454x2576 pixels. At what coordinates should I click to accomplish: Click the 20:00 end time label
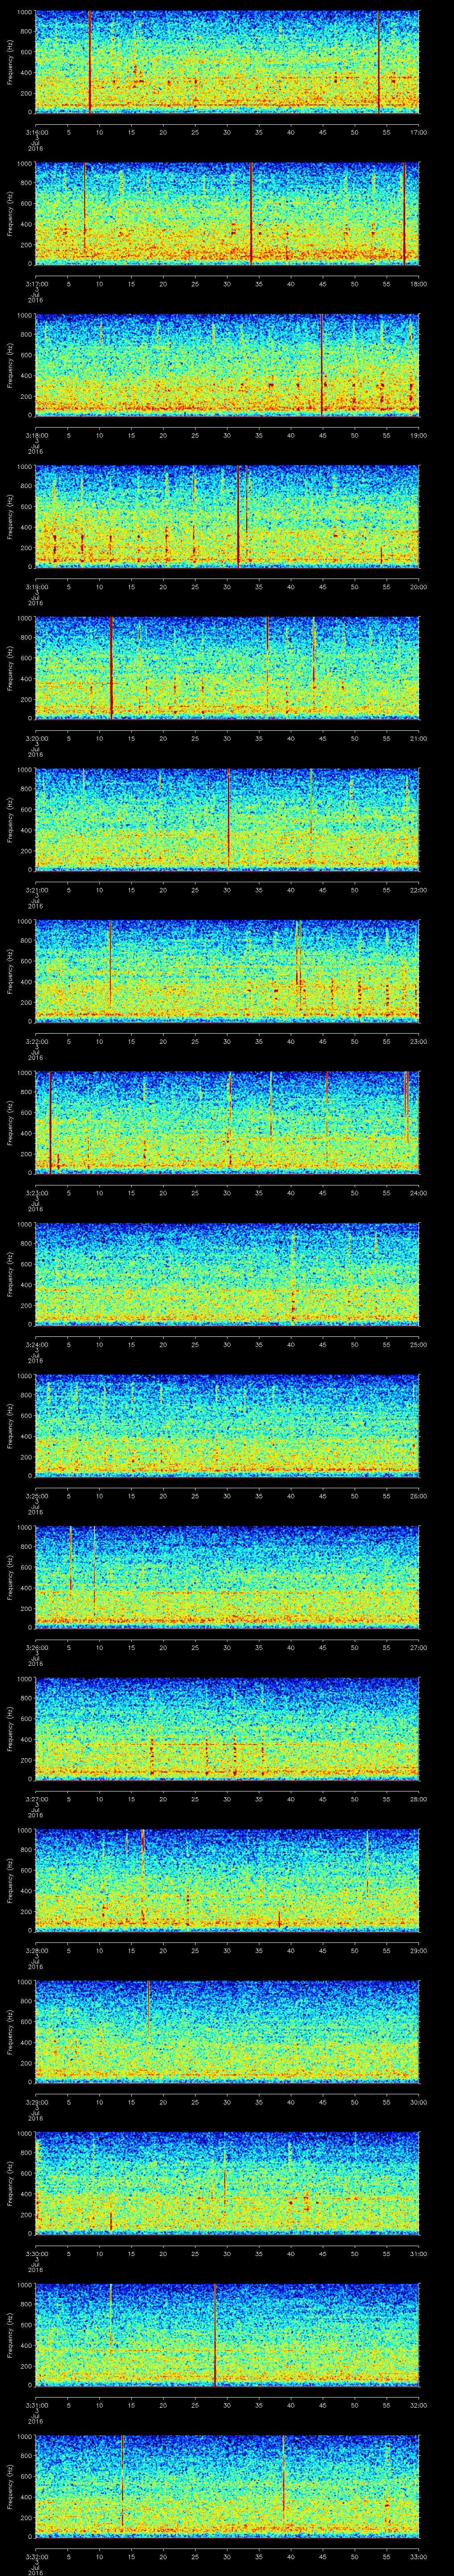coord(418,587)
